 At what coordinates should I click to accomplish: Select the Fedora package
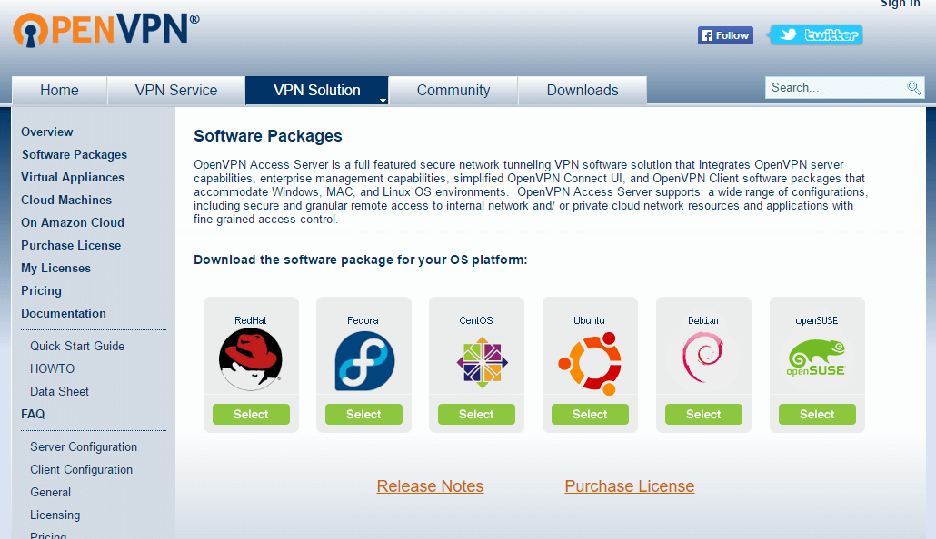(x=363, y=415)
